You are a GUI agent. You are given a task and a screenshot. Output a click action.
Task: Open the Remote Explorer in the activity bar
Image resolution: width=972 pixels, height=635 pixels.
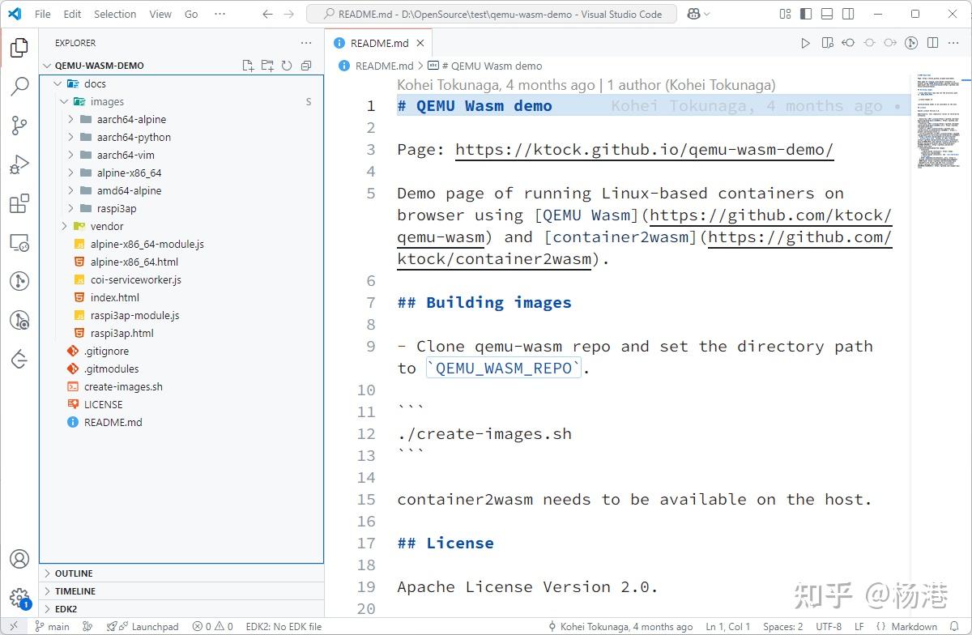(19, 242)
